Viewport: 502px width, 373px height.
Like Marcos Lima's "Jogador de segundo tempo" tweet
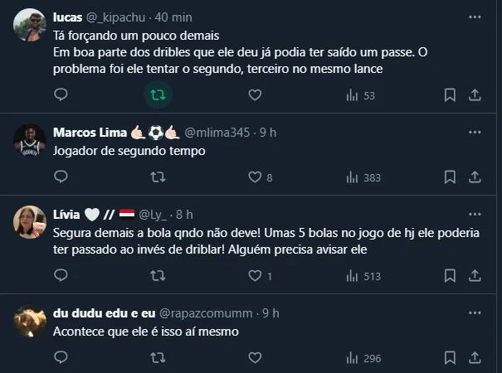[255, 177]
